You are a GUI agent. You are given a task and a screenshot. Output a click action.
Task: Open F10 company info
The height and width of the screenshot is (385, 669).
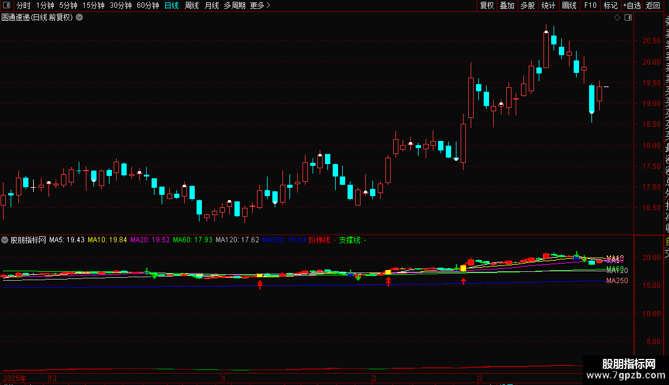click(590, 5)
